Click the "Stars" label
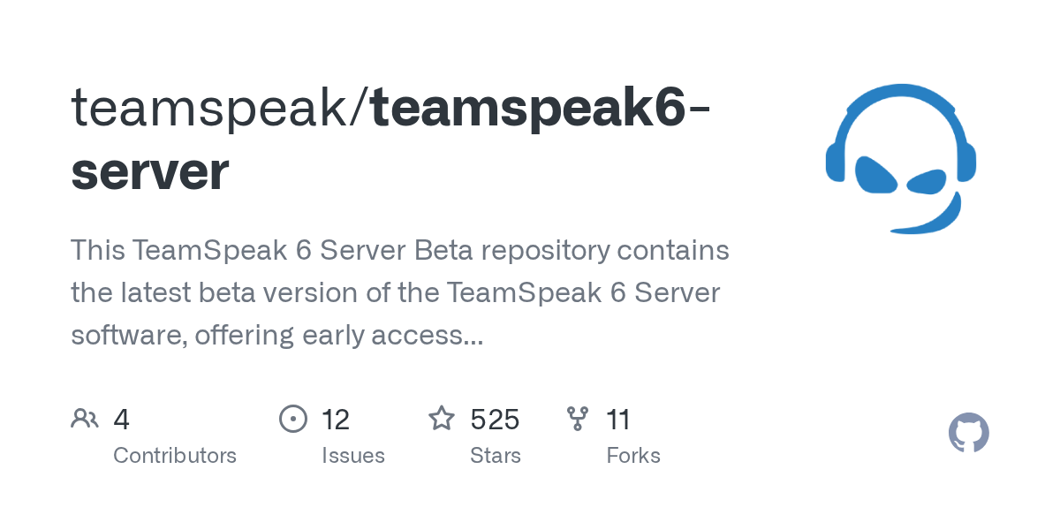 tap(496, 456)
